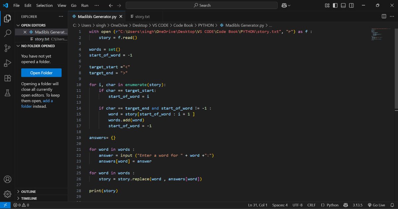Select Python interpreter 3.13.5

(x=358, y=205)
